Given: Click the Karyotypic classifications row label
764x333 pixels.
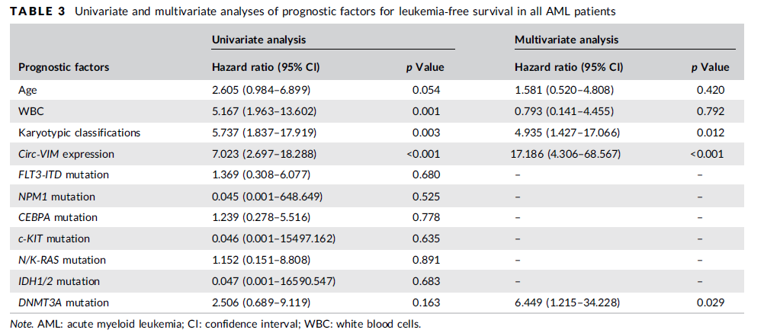Looking at the screenshot, I should click(x=79, y=133).
